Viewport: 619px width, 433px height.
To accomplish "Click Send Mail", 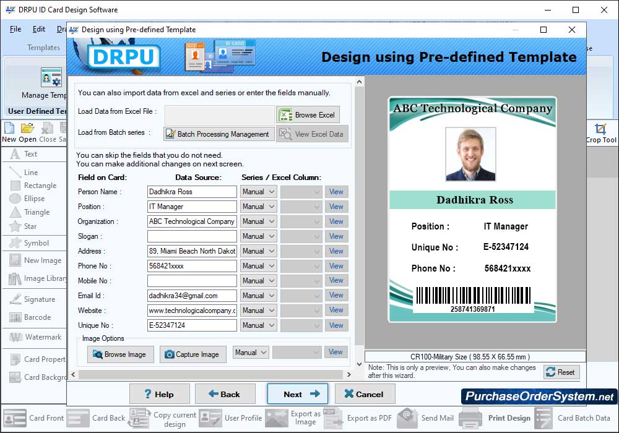I will tap(425, 418).
